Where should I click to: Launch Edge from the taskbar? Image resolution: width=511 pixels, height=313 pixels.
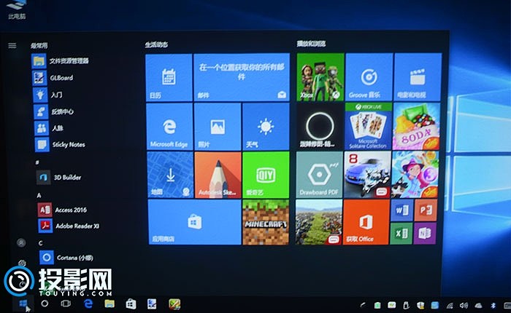88,304
